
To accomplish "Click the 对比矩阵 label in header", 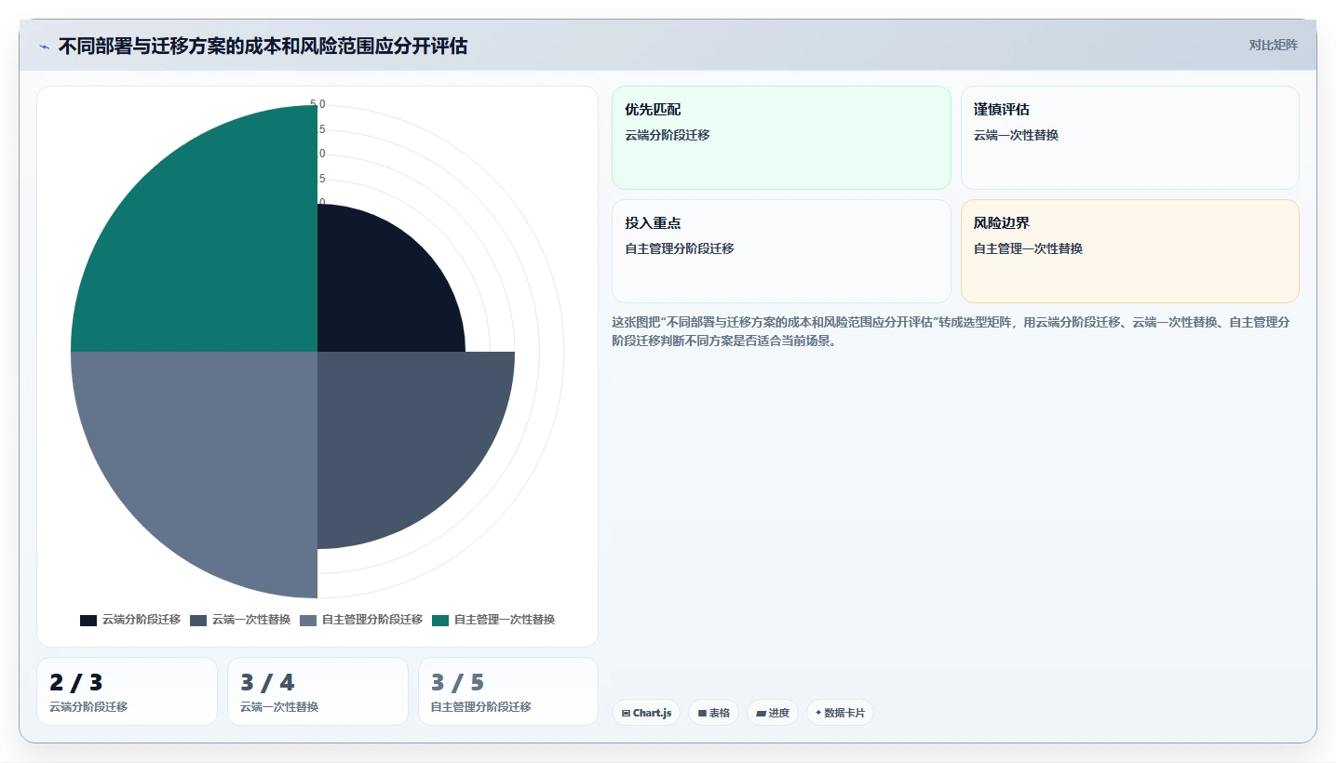I will (x=1273, y=45).
